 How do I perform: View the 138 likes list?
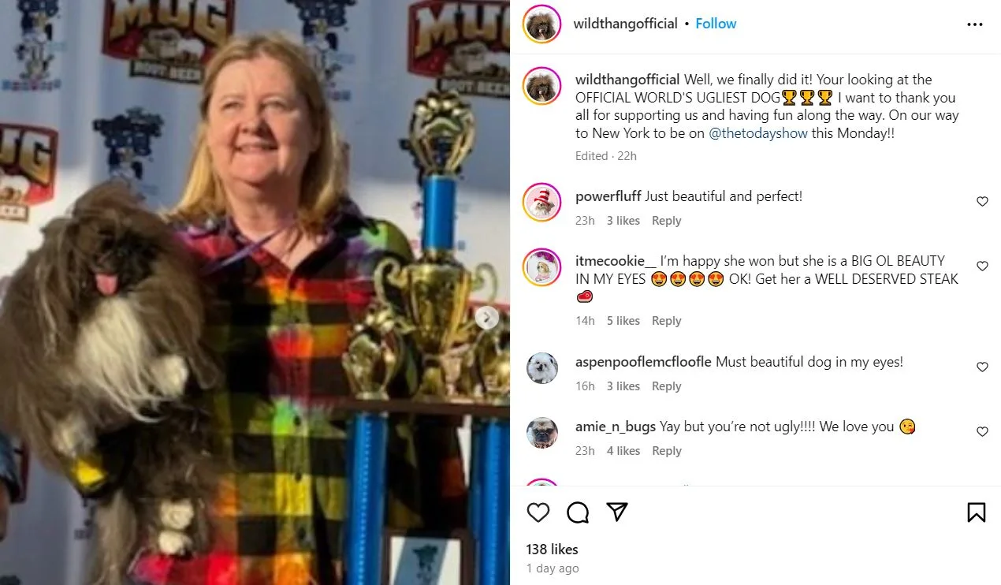[553, 550]
